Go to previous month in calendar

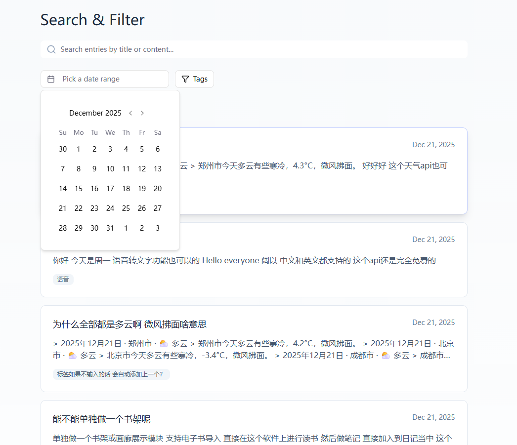(x=130, y=113)
